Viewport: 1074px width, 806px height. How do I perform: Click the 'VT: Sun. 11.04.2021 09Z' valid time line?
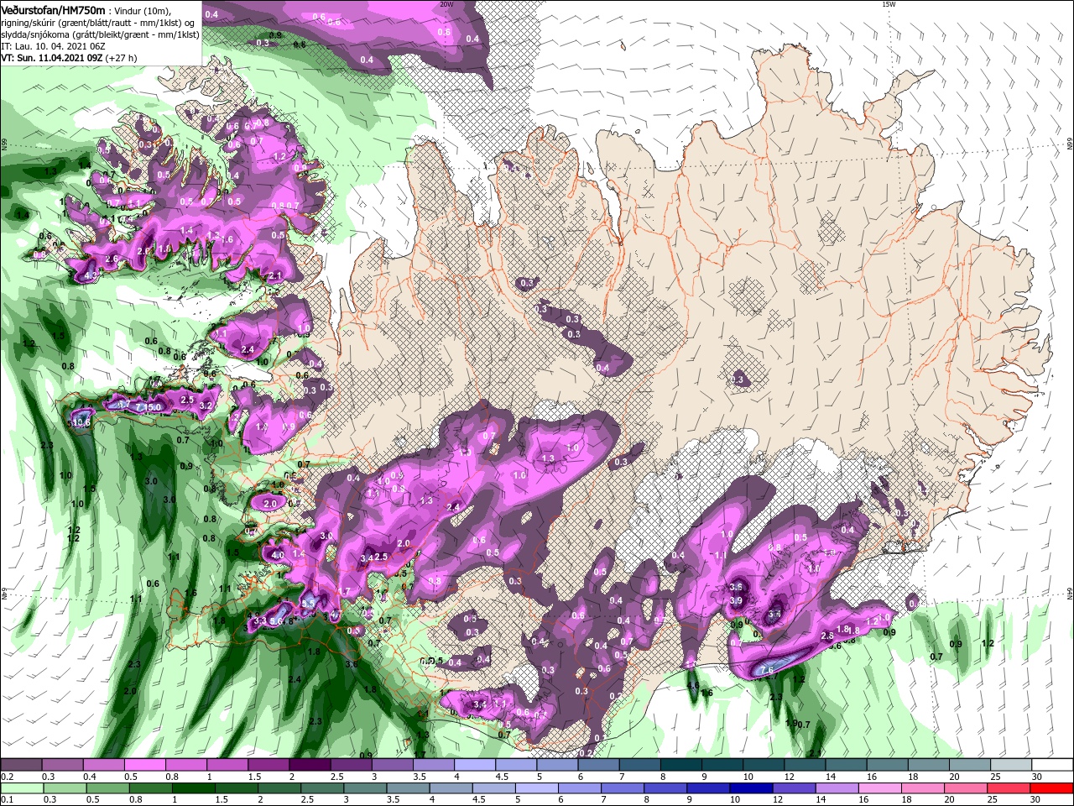coord(51,58)
